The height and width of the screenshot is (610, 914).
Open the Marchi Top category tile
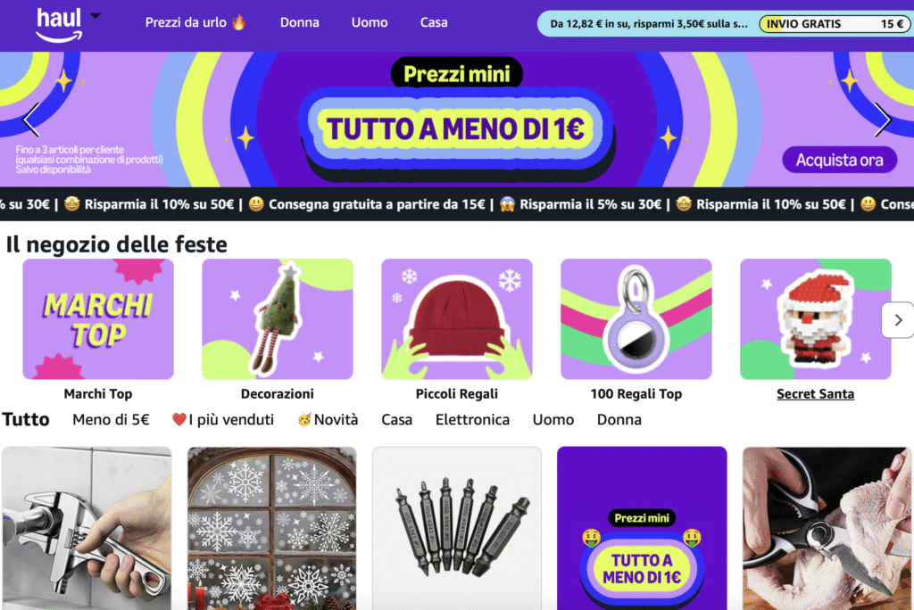point(98,319)
